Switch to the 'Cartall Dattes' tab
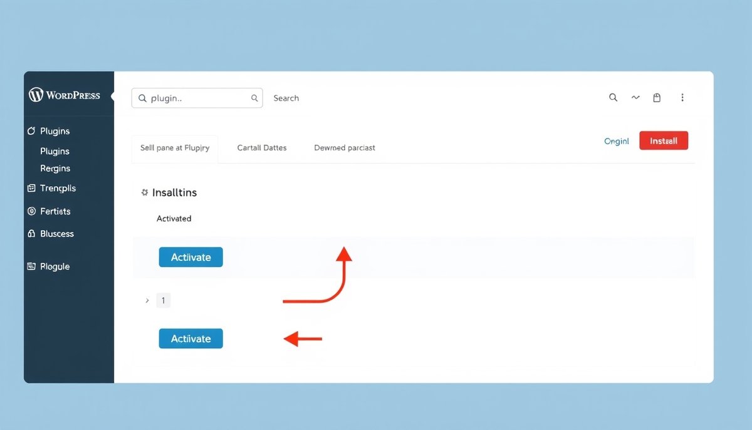Viewport: 752px width, 430px height. [x=262, y=148]
